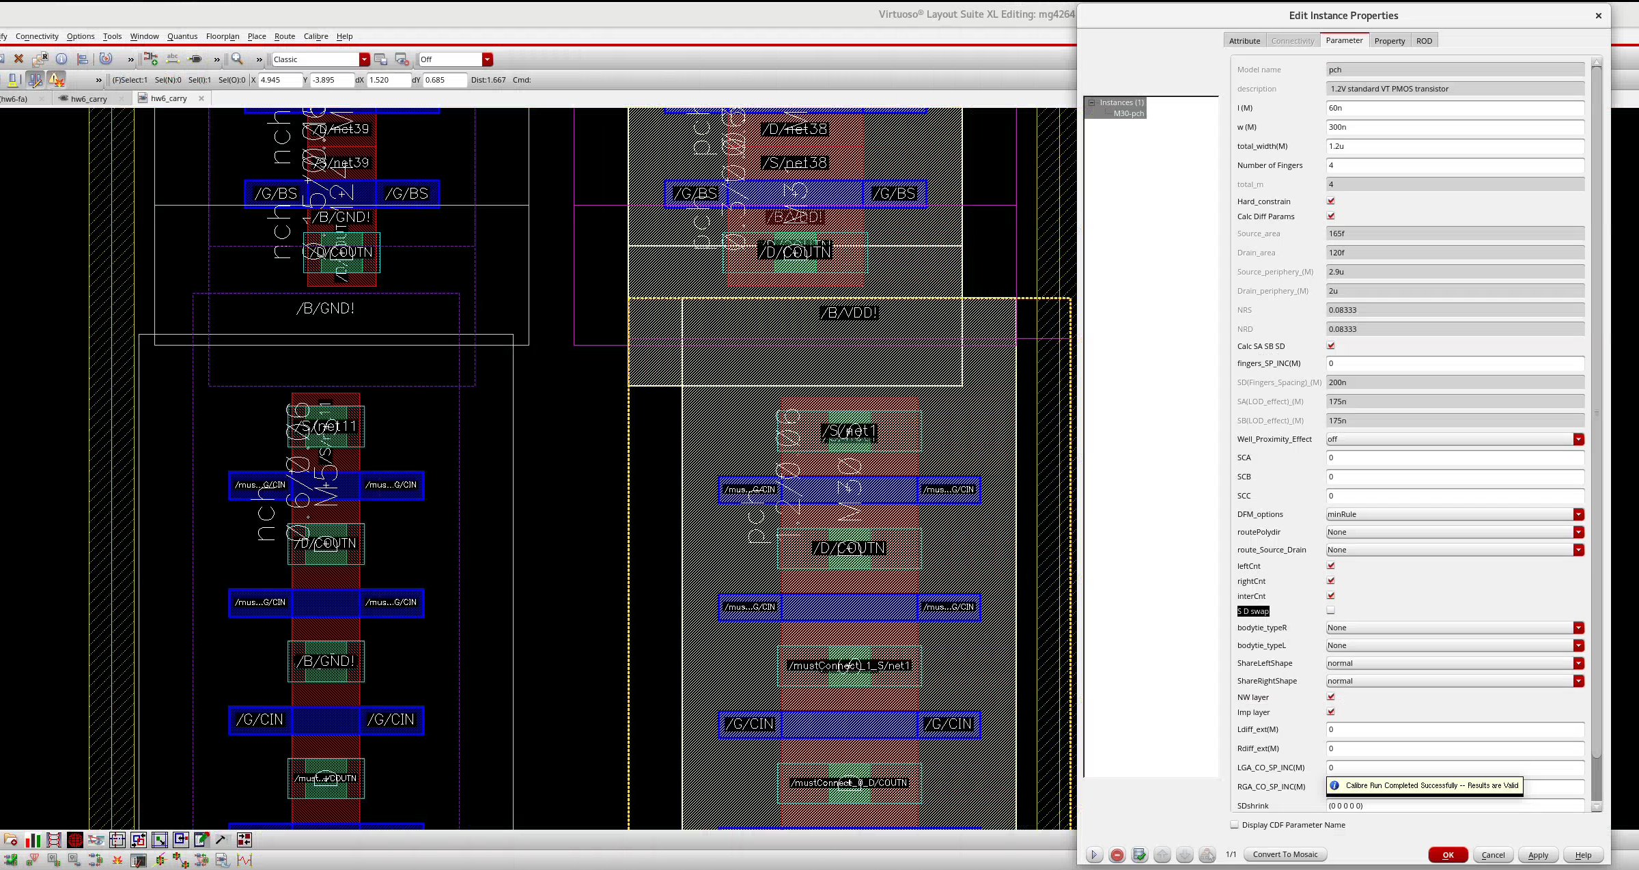The height and width of the screenshot is (870, 1639).
Task: Click the red minus remove icon in dialog
Action: click(1117, 855)
